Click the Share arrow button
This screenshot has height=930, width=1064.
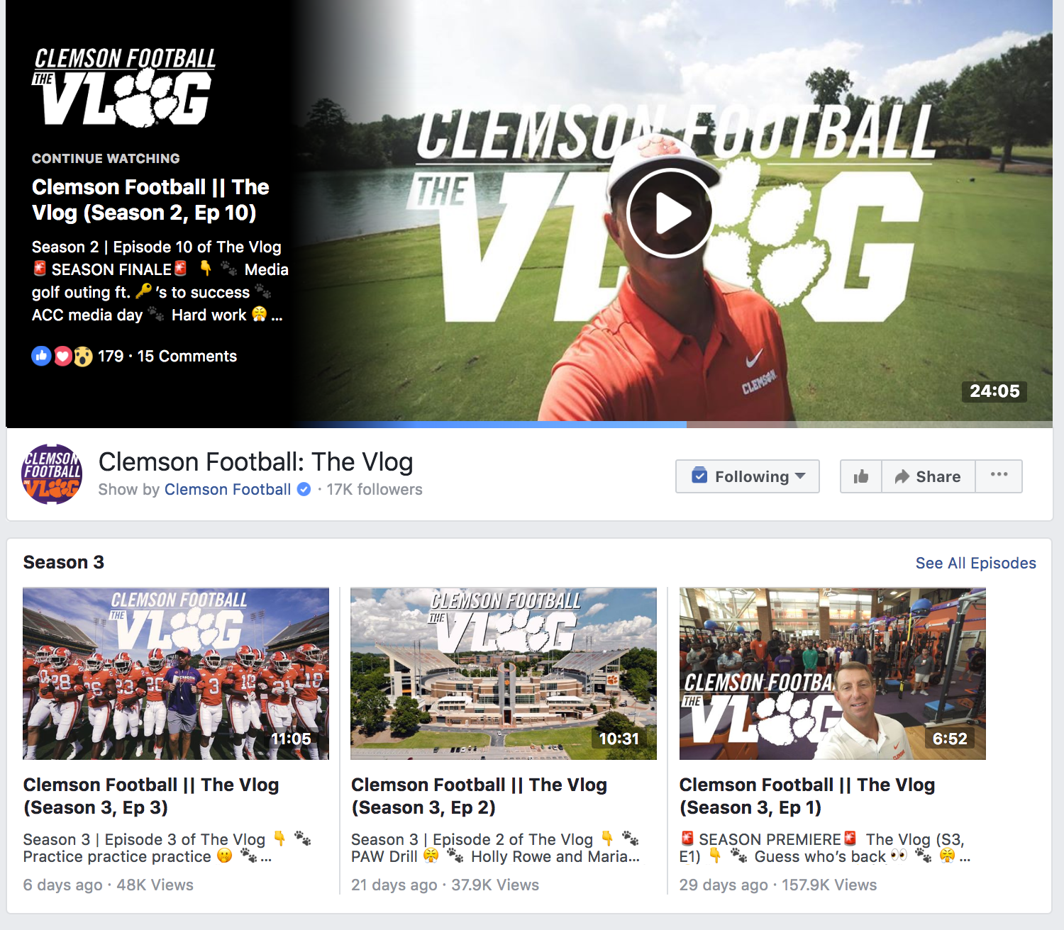929,476
